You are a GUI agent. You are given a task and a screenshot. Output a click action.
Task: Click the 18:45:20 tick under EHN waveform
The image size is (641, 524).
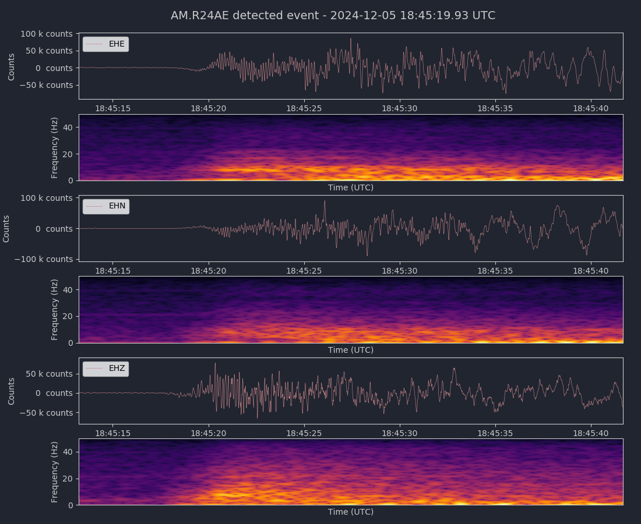click(209, 271)
